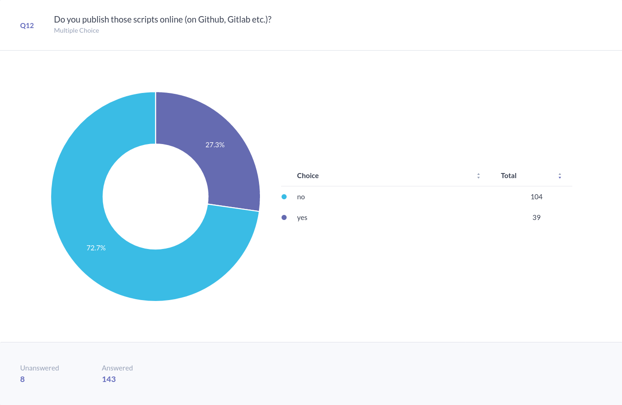Click the Q12 question number
The width and height of the screenshot is (622, 405).
27,25
